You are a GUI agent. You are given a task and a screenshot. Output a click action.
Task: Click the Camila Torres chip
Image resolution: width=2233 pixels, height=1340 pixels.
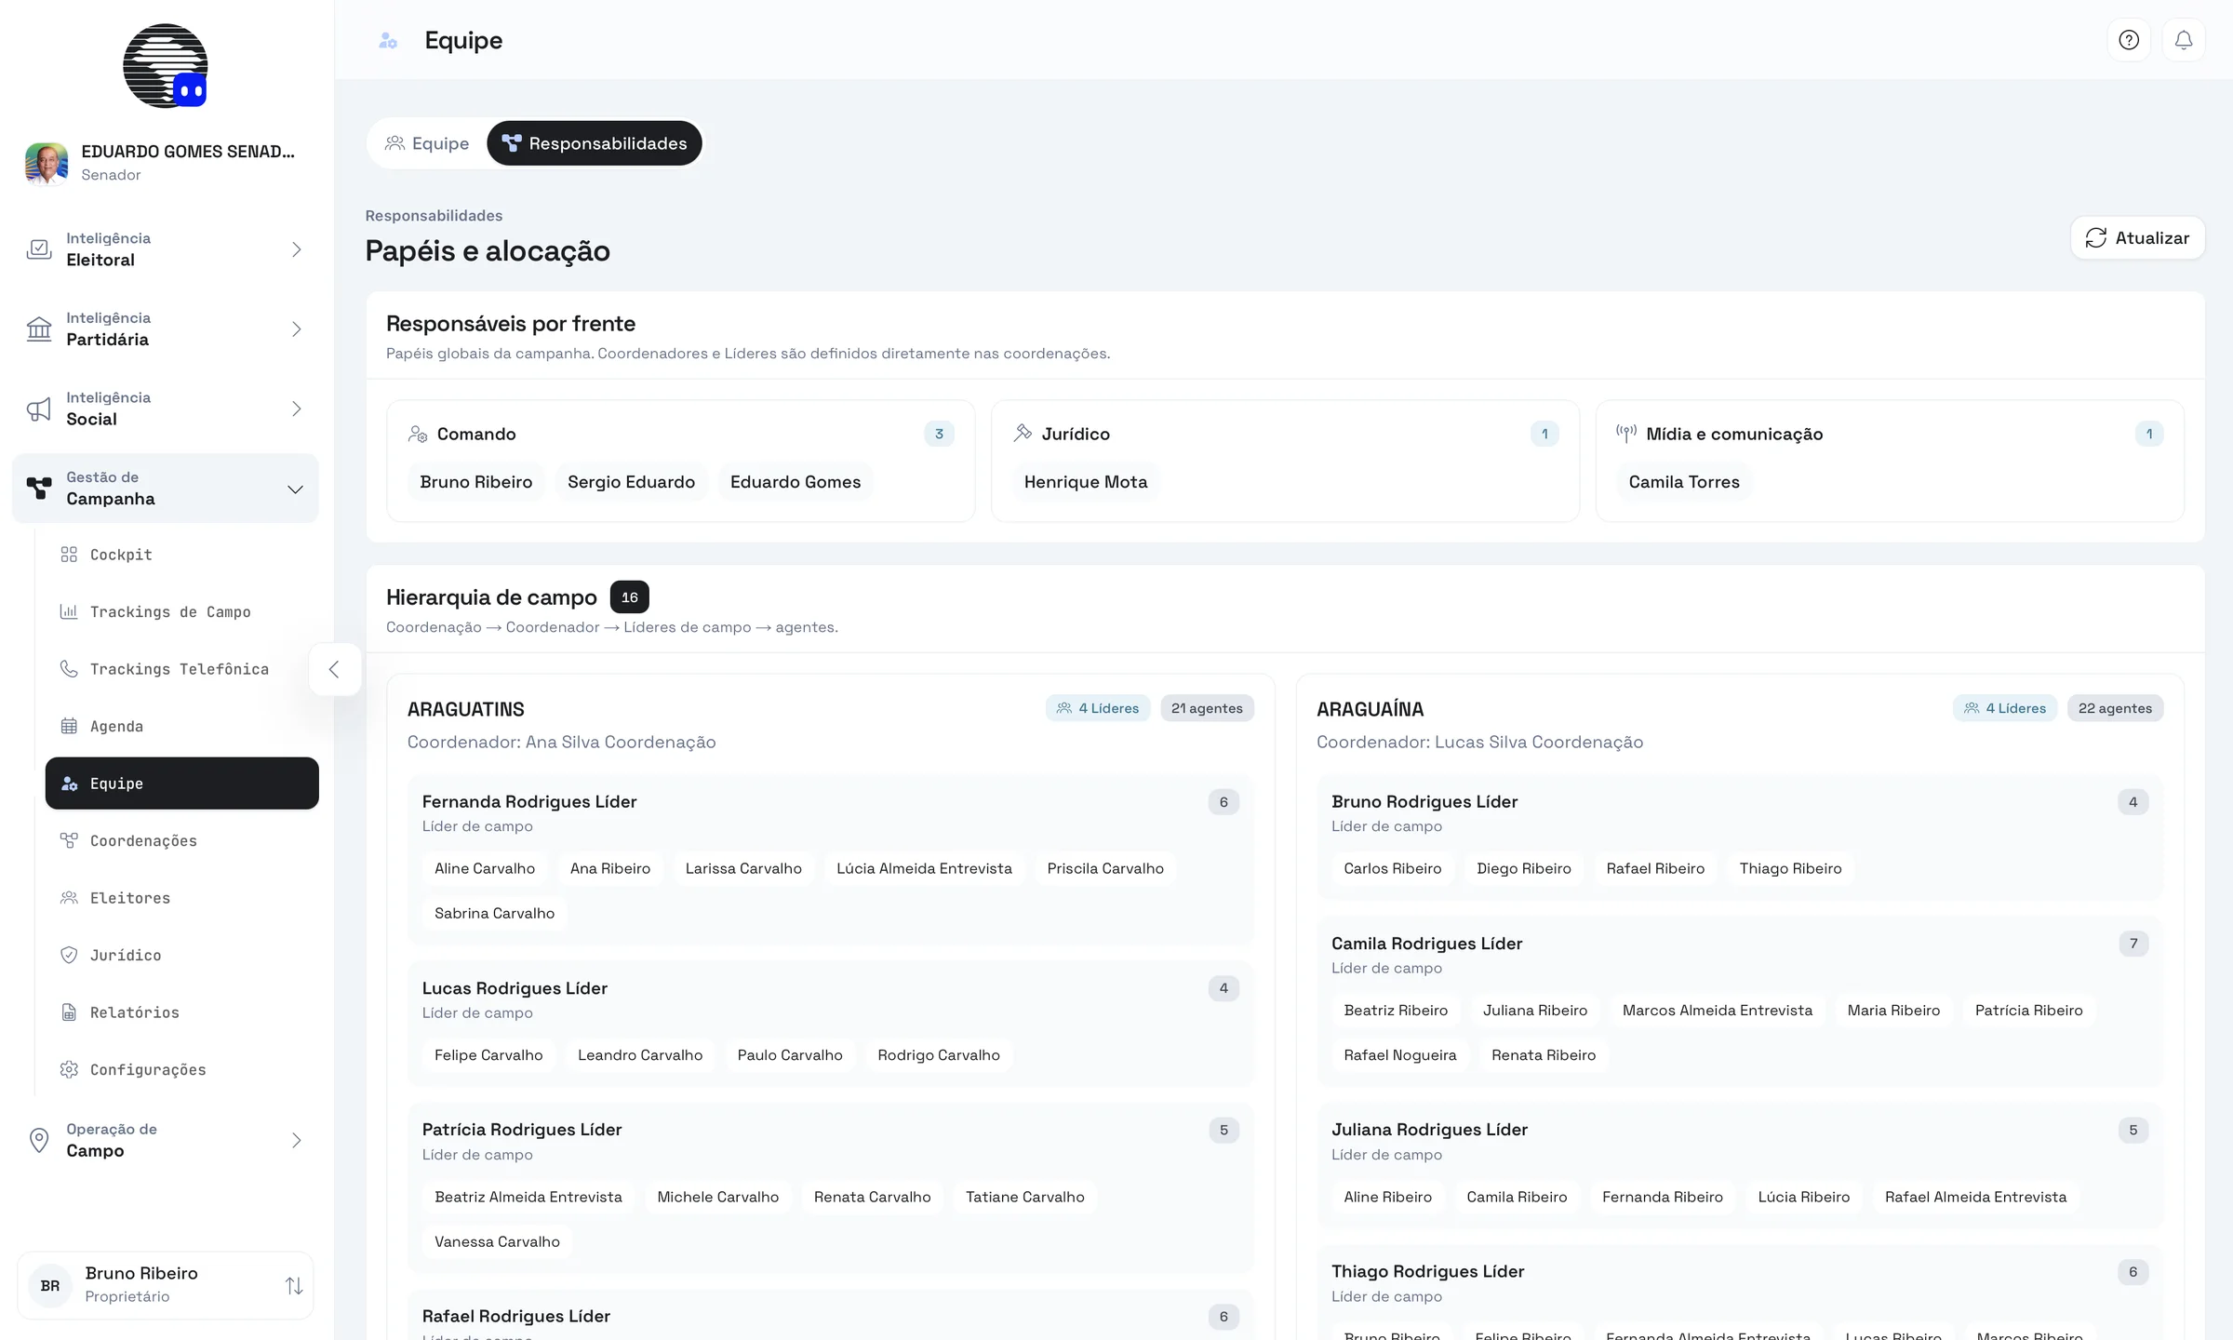[x=1684, y=482]
